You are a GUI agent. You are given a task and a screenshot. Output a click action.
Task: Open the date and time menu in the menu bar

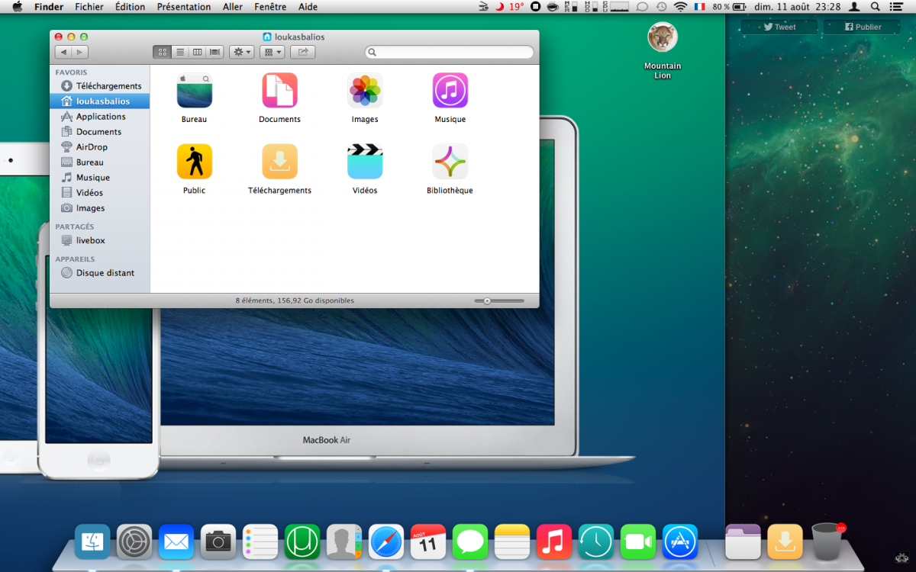pyautogui.click(x=797, y=7)
